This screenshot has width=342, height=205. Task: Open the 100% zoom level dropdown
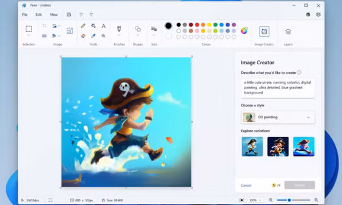point(255,200)
